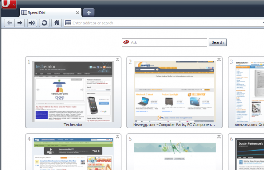
Task: Click the Search button
Action: click(217, 42)
